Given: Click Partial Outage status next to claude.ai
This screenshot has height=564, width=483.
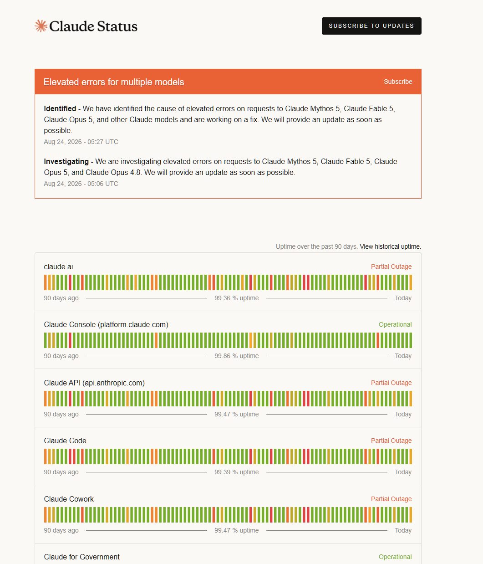Looking at the screenshot, I should 391,267.
